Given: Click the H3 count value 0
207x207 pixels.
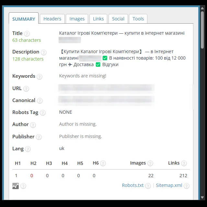Looking at the screenshot, I should (47, 176).
